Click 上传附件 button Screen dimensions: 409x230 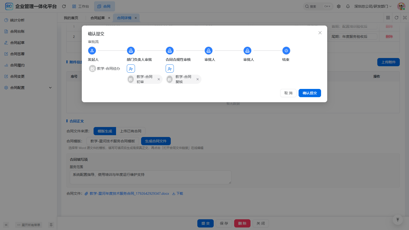pos(389,62)
